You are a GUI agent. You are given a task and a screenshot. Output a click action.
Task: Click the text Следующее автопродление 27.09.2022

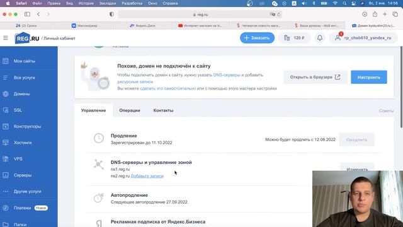tap(149, 202)
